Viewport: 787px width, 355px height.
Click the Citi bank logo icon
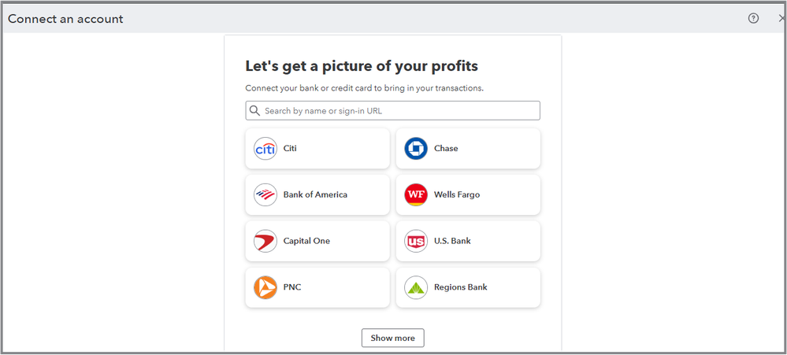[265, 149]
